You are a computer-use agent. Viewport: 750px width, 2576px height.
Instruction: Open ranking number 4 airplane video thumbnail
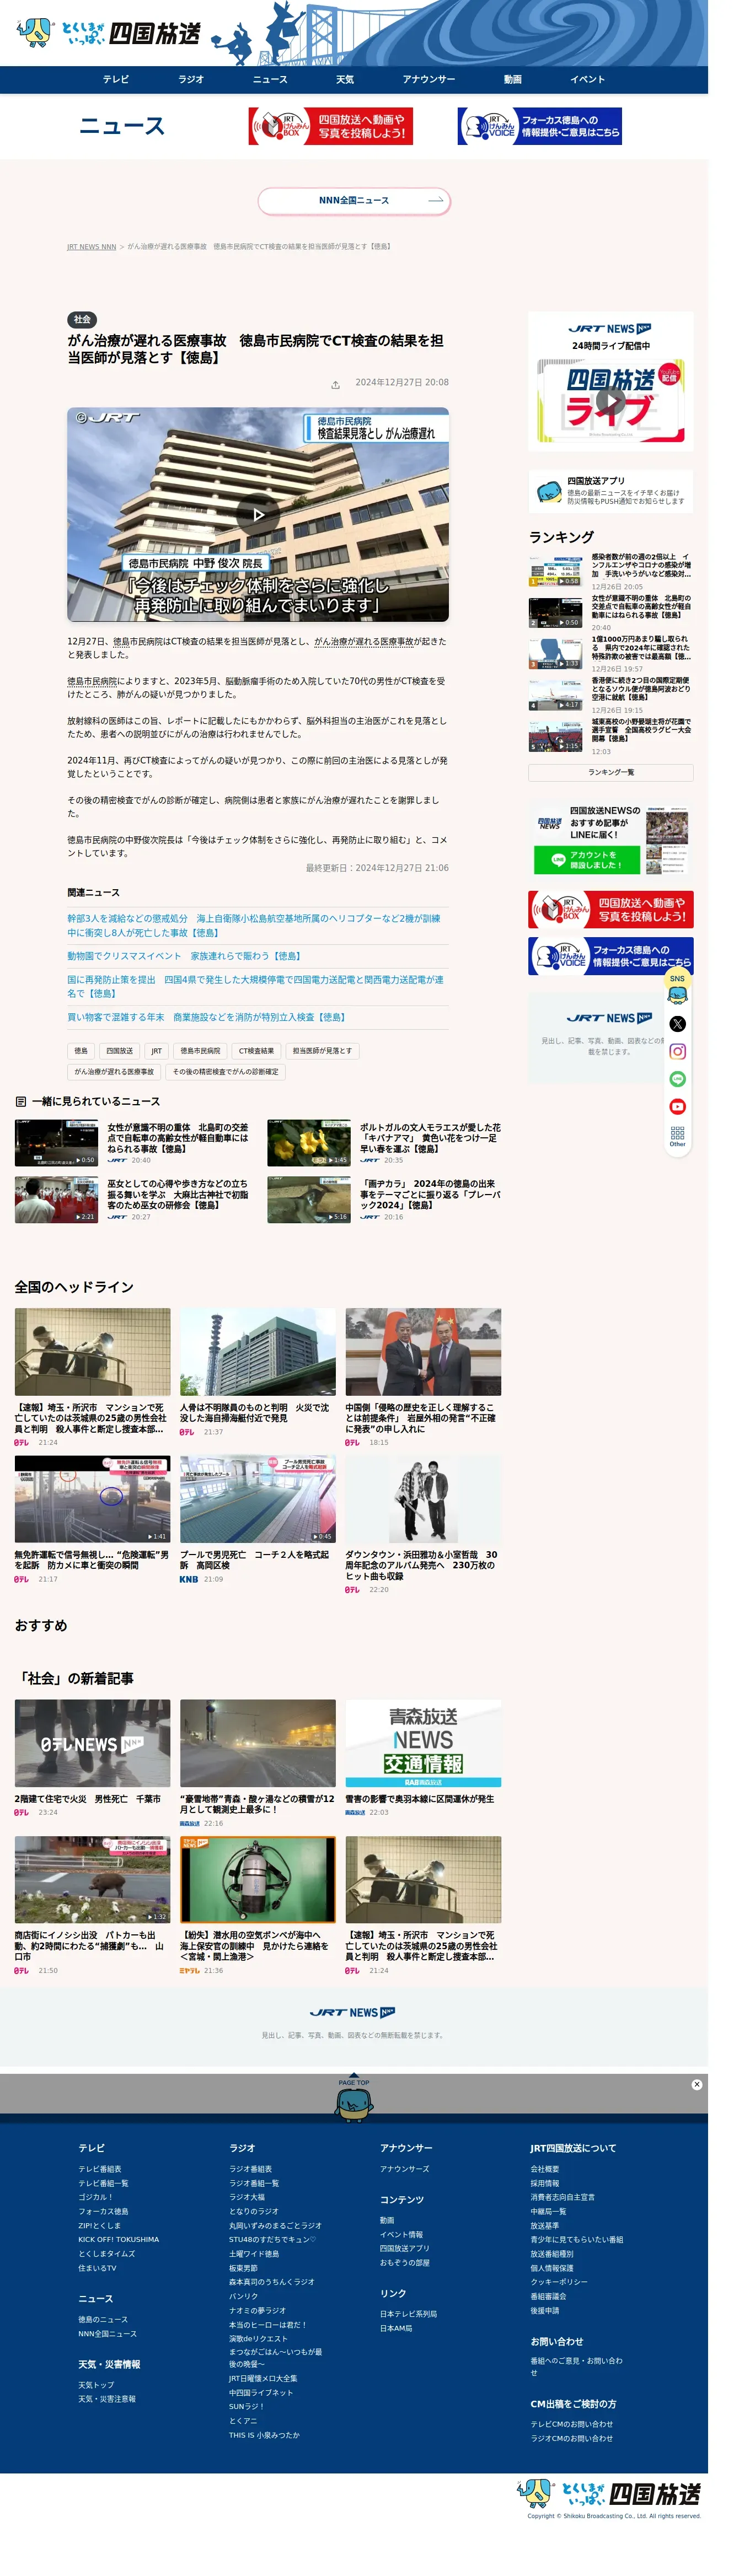[555, 694]
